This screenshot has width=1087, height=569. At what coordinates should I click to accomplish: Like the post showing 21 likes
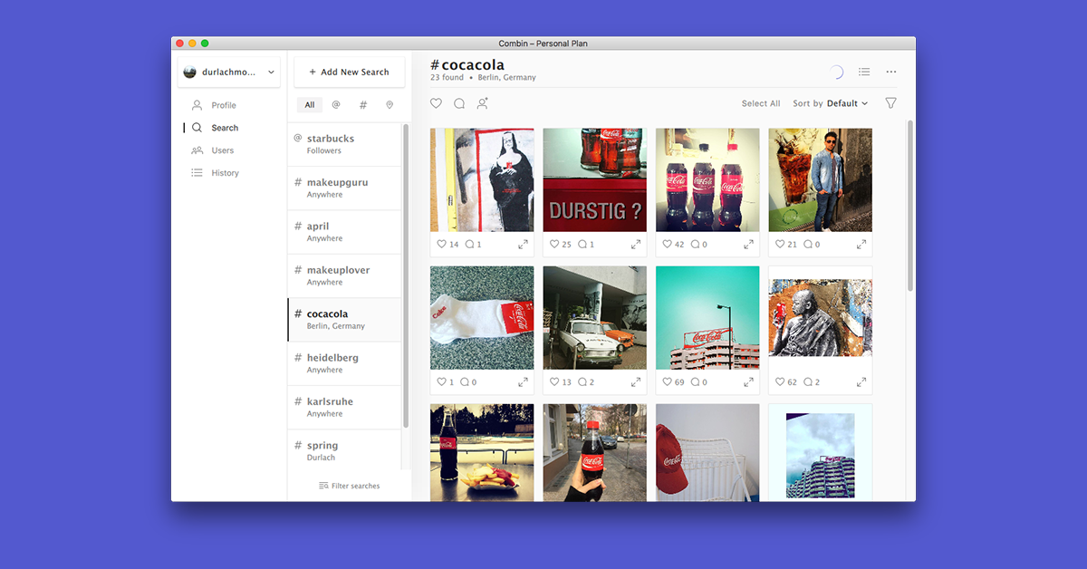tap(780, 245)
